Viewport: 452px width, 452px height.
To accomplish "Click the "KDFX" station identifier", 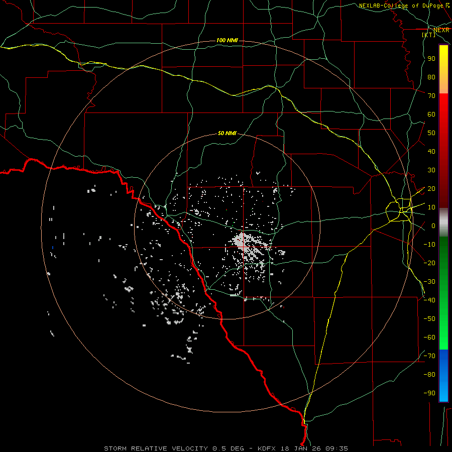I will coord(266,448).
